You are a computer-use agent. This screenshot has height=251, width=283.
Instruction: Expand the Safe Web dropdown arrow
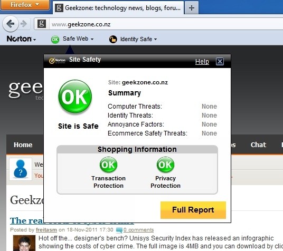92,39
